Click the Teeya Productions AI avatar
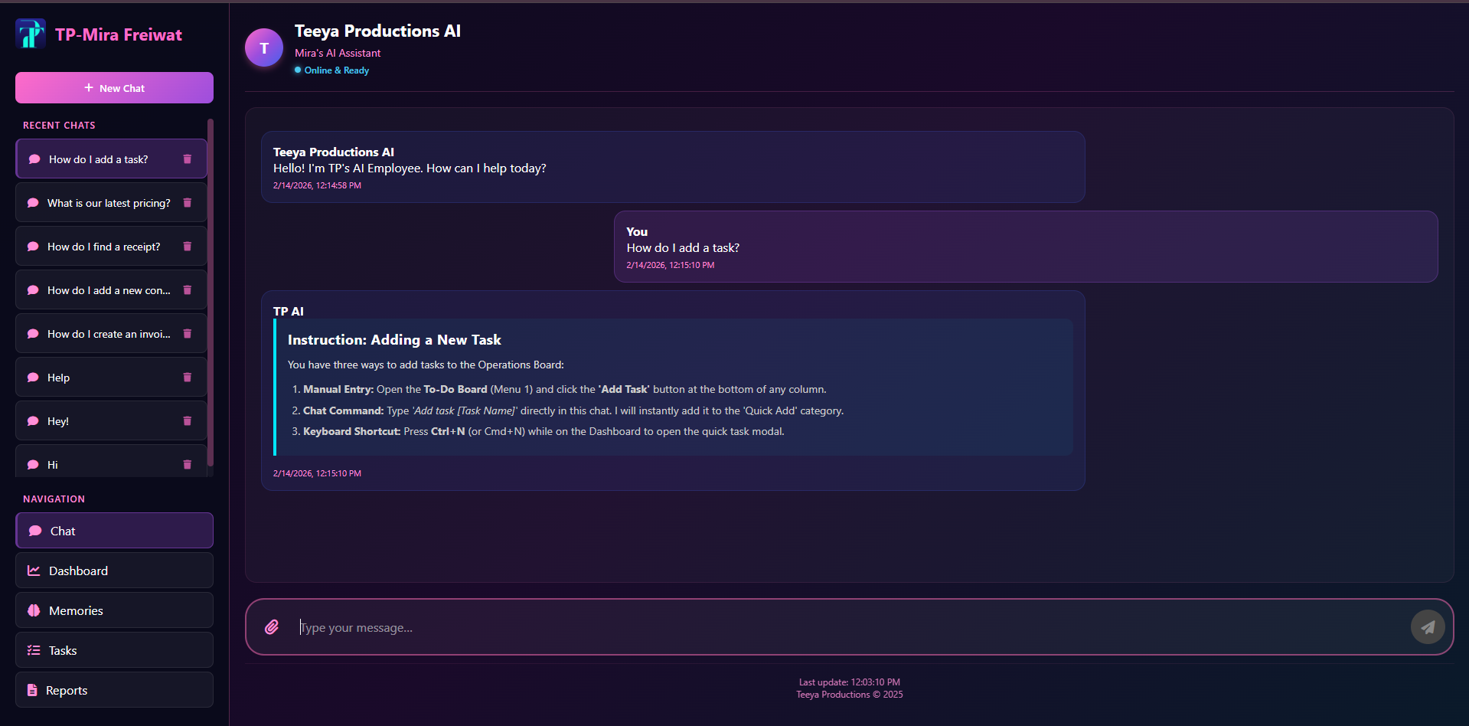The width and height of the screenshot is (1469, 726). point(263,47)
